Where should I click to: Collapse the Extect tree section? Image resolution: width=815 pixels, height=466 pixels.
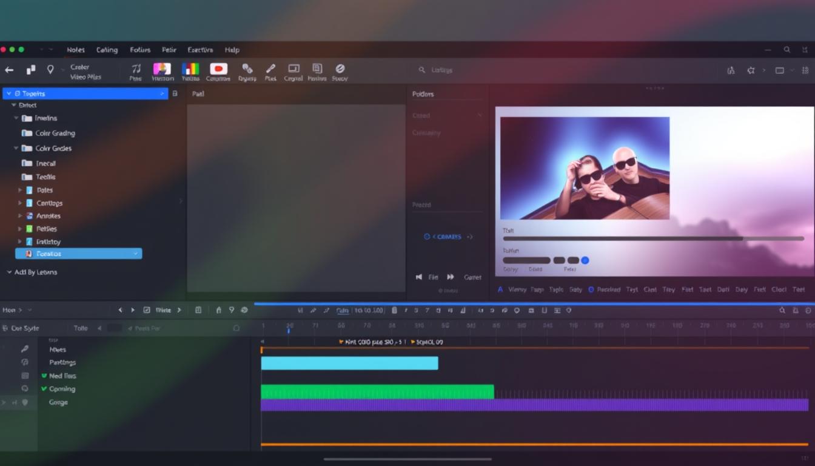(x=13, y=105)
